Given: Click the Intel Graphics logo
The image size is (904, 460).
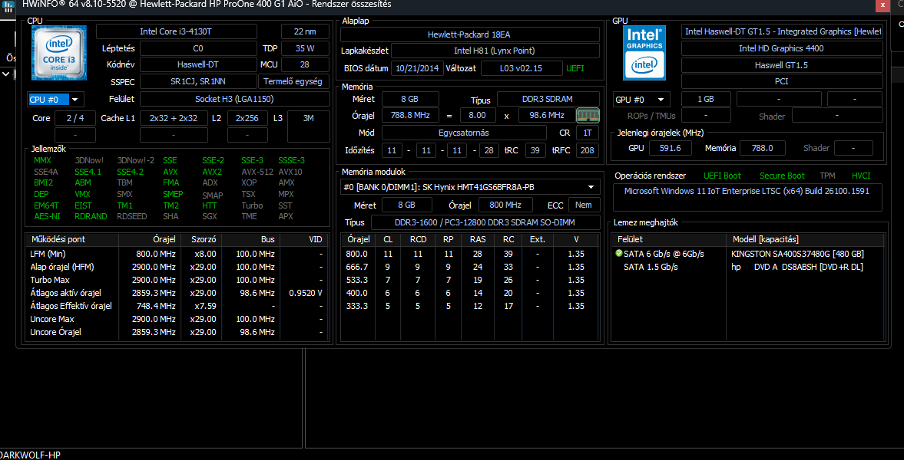Looking at the screenshot, I should tap(644, 53).
